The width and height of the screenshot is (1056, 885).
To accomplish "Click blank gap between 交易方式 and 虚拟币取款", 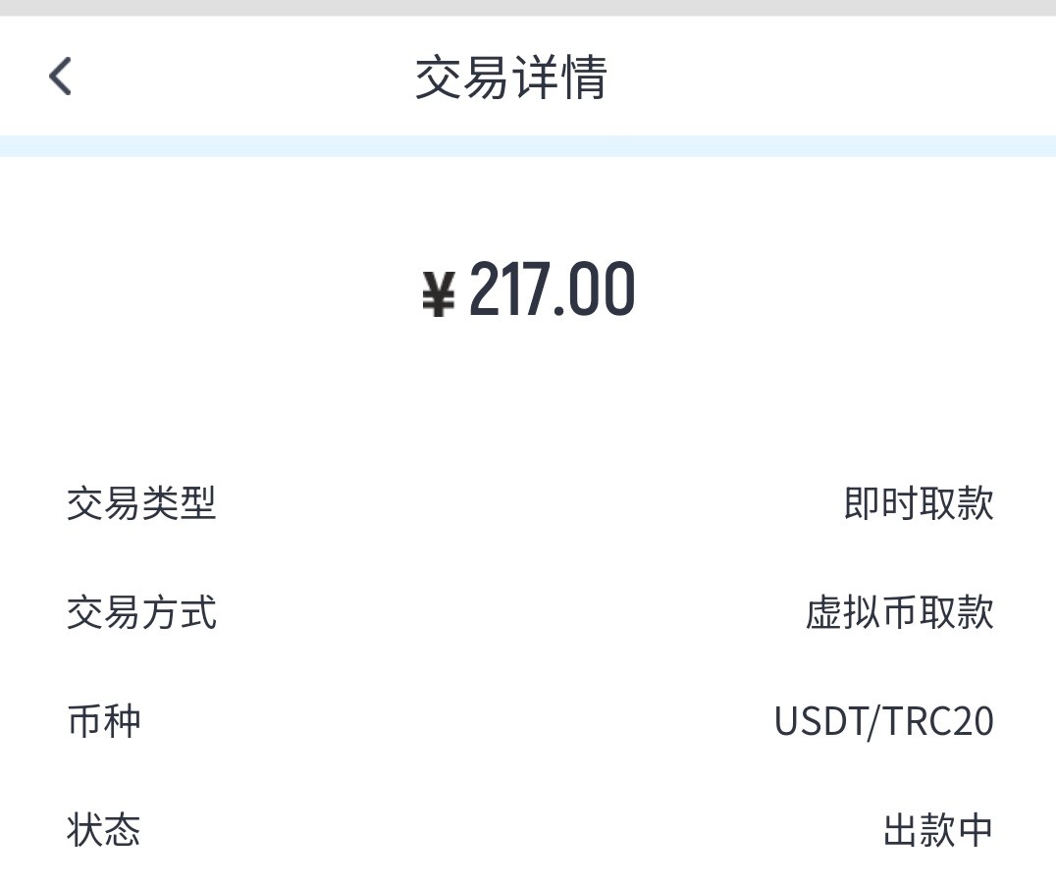I will [510, 613].
